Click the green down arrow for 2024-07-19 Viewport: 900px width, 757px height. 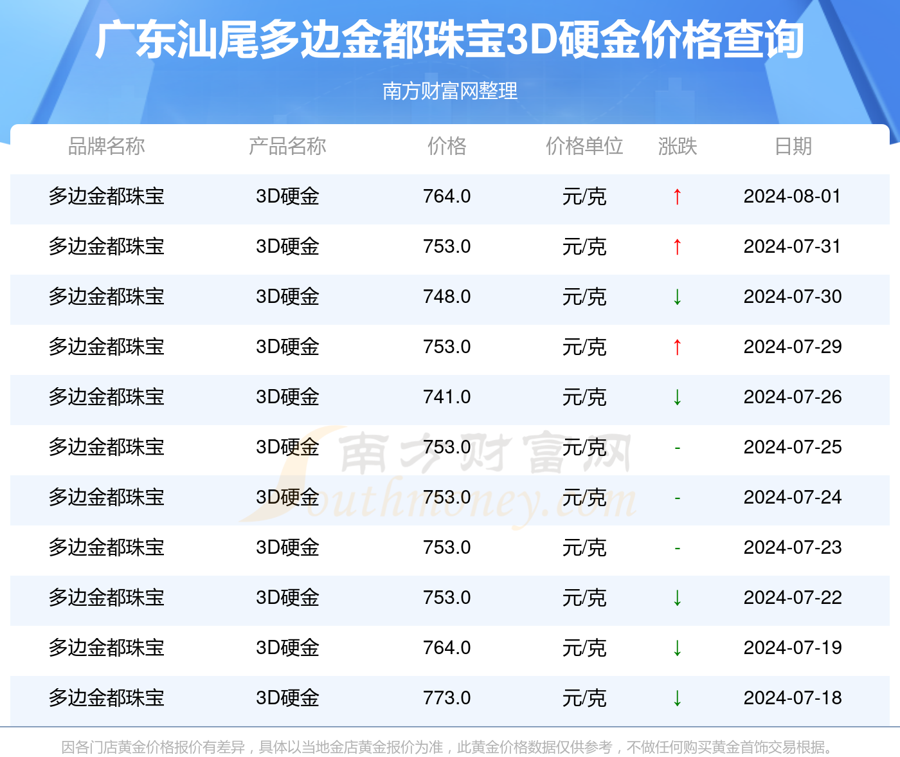click(678, 648)
